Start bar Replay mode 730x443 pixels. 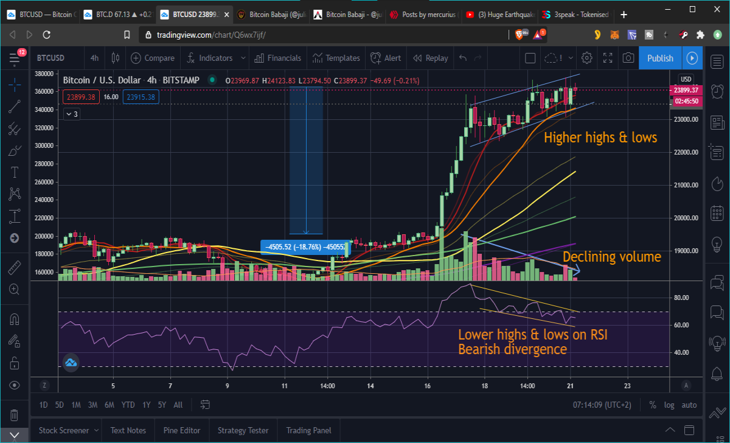(x=430, y=58)
